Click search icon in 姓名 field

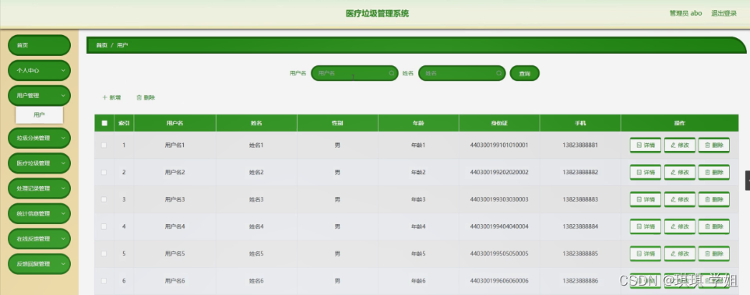pyautogui.click(x=499, y=73)
